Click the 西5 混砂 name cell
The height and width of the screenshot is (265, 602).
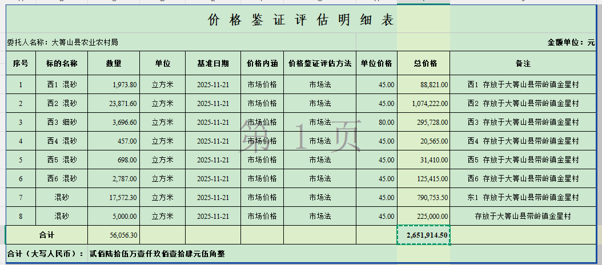[x=62, y=160]
